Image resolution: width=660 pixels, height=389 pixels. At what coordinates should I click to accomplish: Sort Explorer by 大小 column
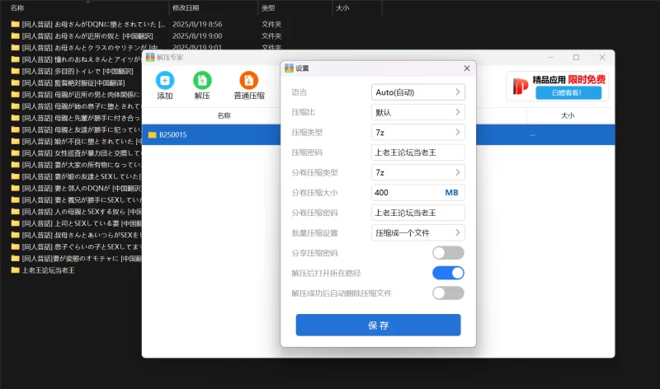[x=342, y=8]
